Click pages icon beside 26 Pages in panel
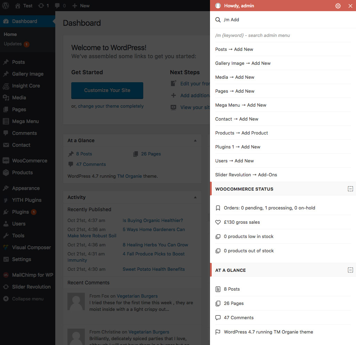Image resolution: width=356 pixels, height=345 pixels. click(218, 303)
